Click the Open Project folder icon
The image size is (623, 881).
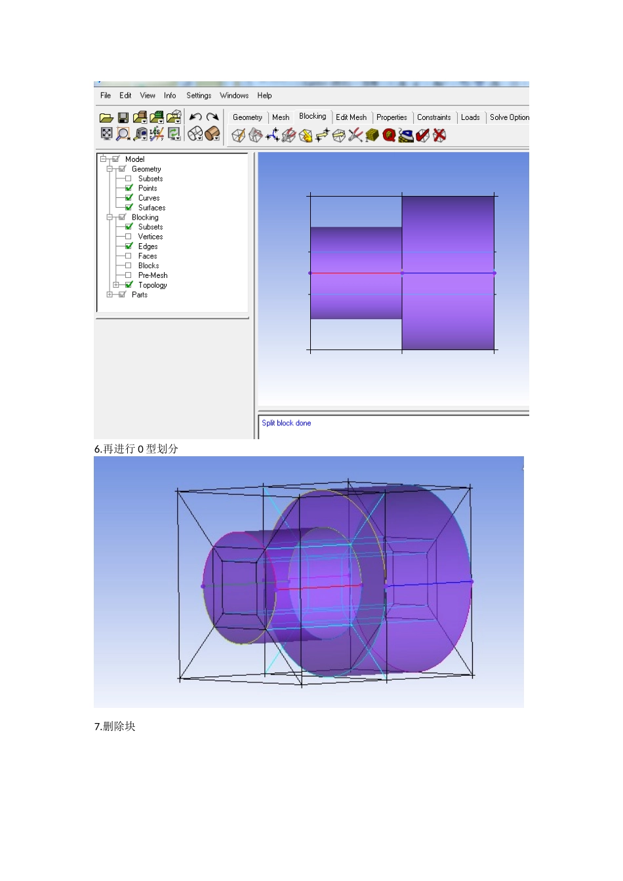106,118
